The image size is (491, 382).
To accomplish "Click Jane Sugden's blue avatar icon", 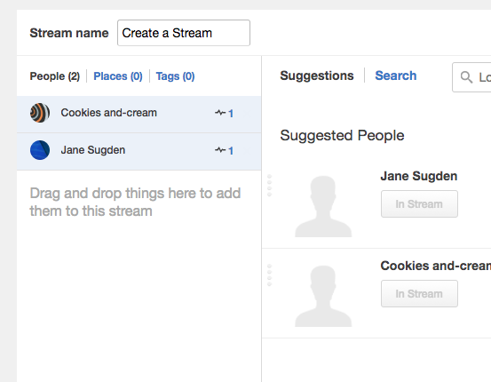I will point(40,150).
